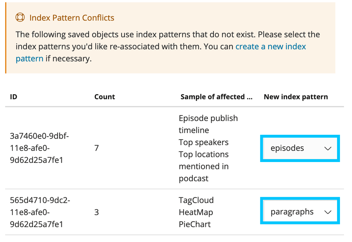Sort the table by the ID column
The height and width of the screenshot is (242, 352).
tap(13, 97)
